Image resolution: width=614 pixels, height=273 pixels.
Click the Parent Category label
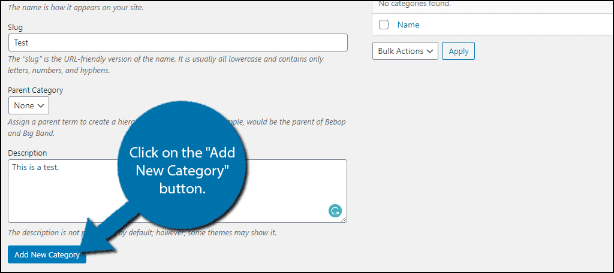[x=35, y=90]
